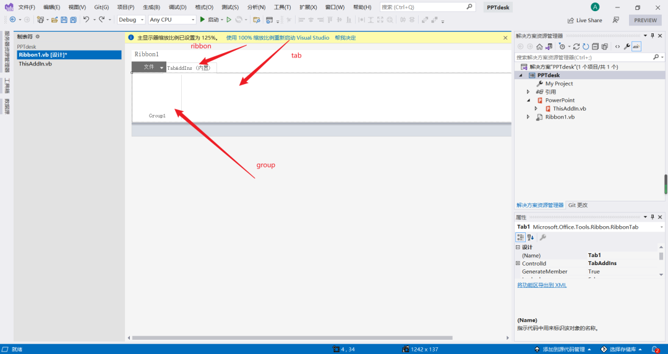
Task: Click the gear icon beside 制表符
Action: coord(38,36)
